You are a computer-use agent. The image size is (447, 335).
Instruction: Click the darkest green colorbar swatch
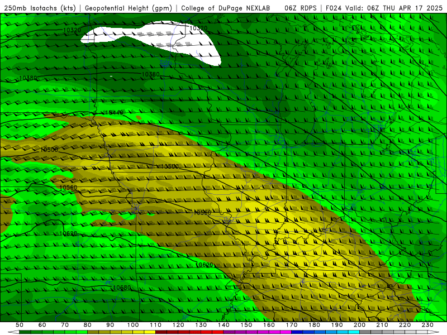pyautogui.click(x=25, y=332)
